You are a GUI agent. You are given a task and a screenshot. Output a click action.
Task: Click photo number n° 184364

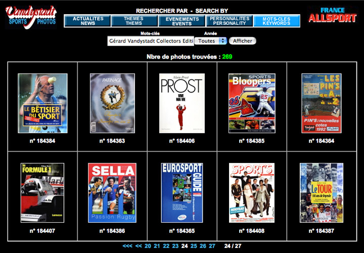322,141
